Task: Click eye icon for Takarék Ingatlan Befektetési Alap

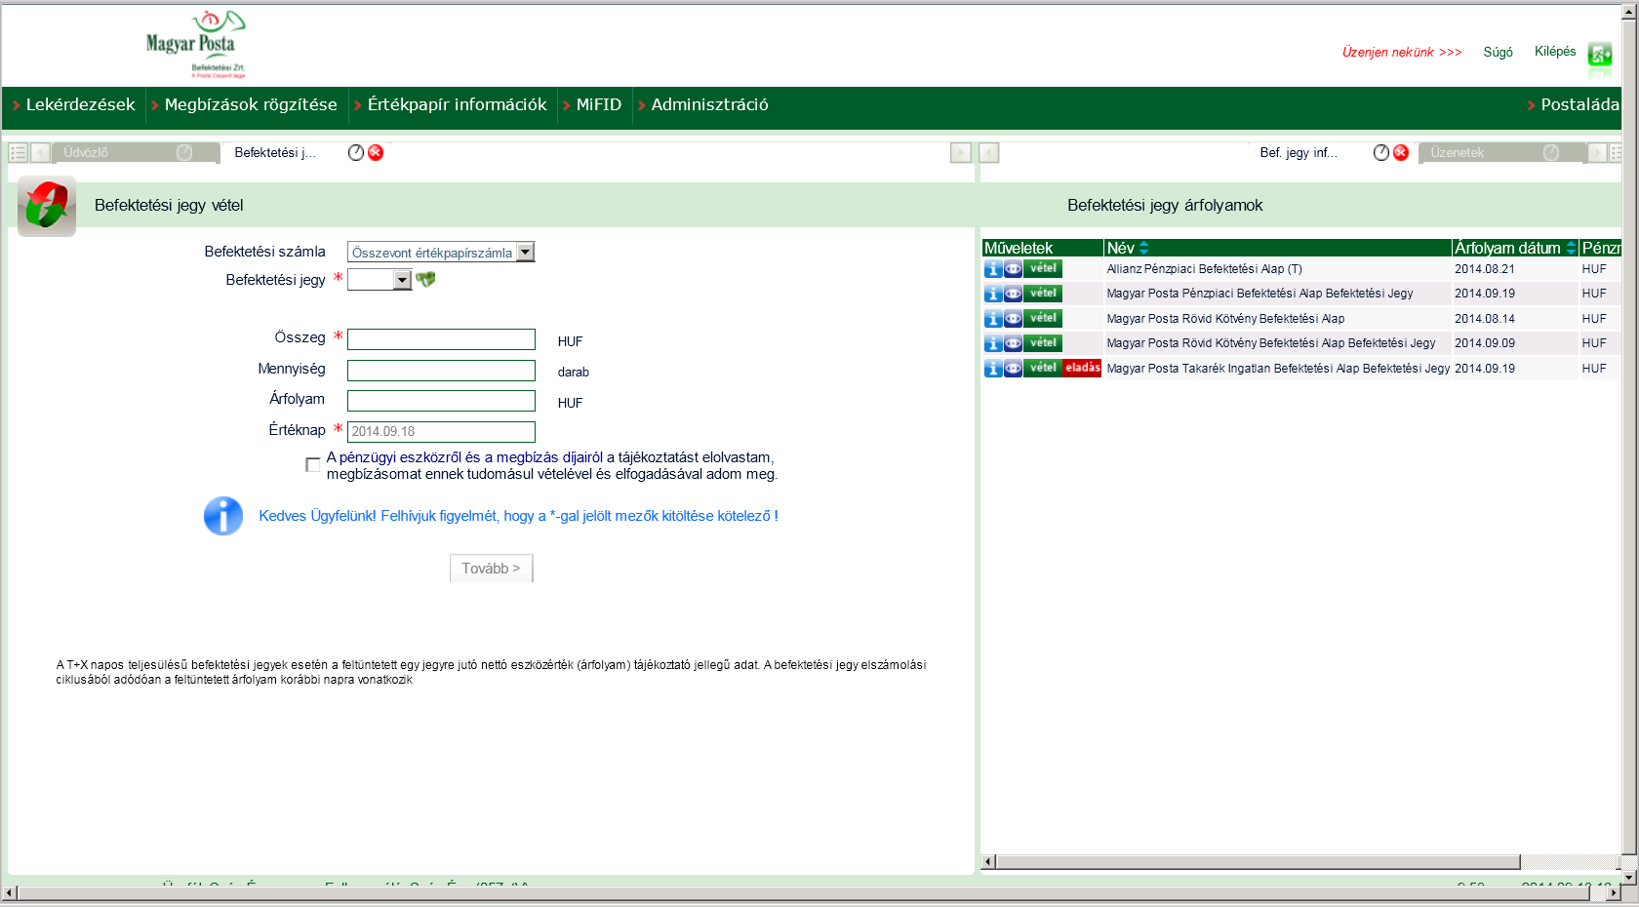Action: (1014, 369)
